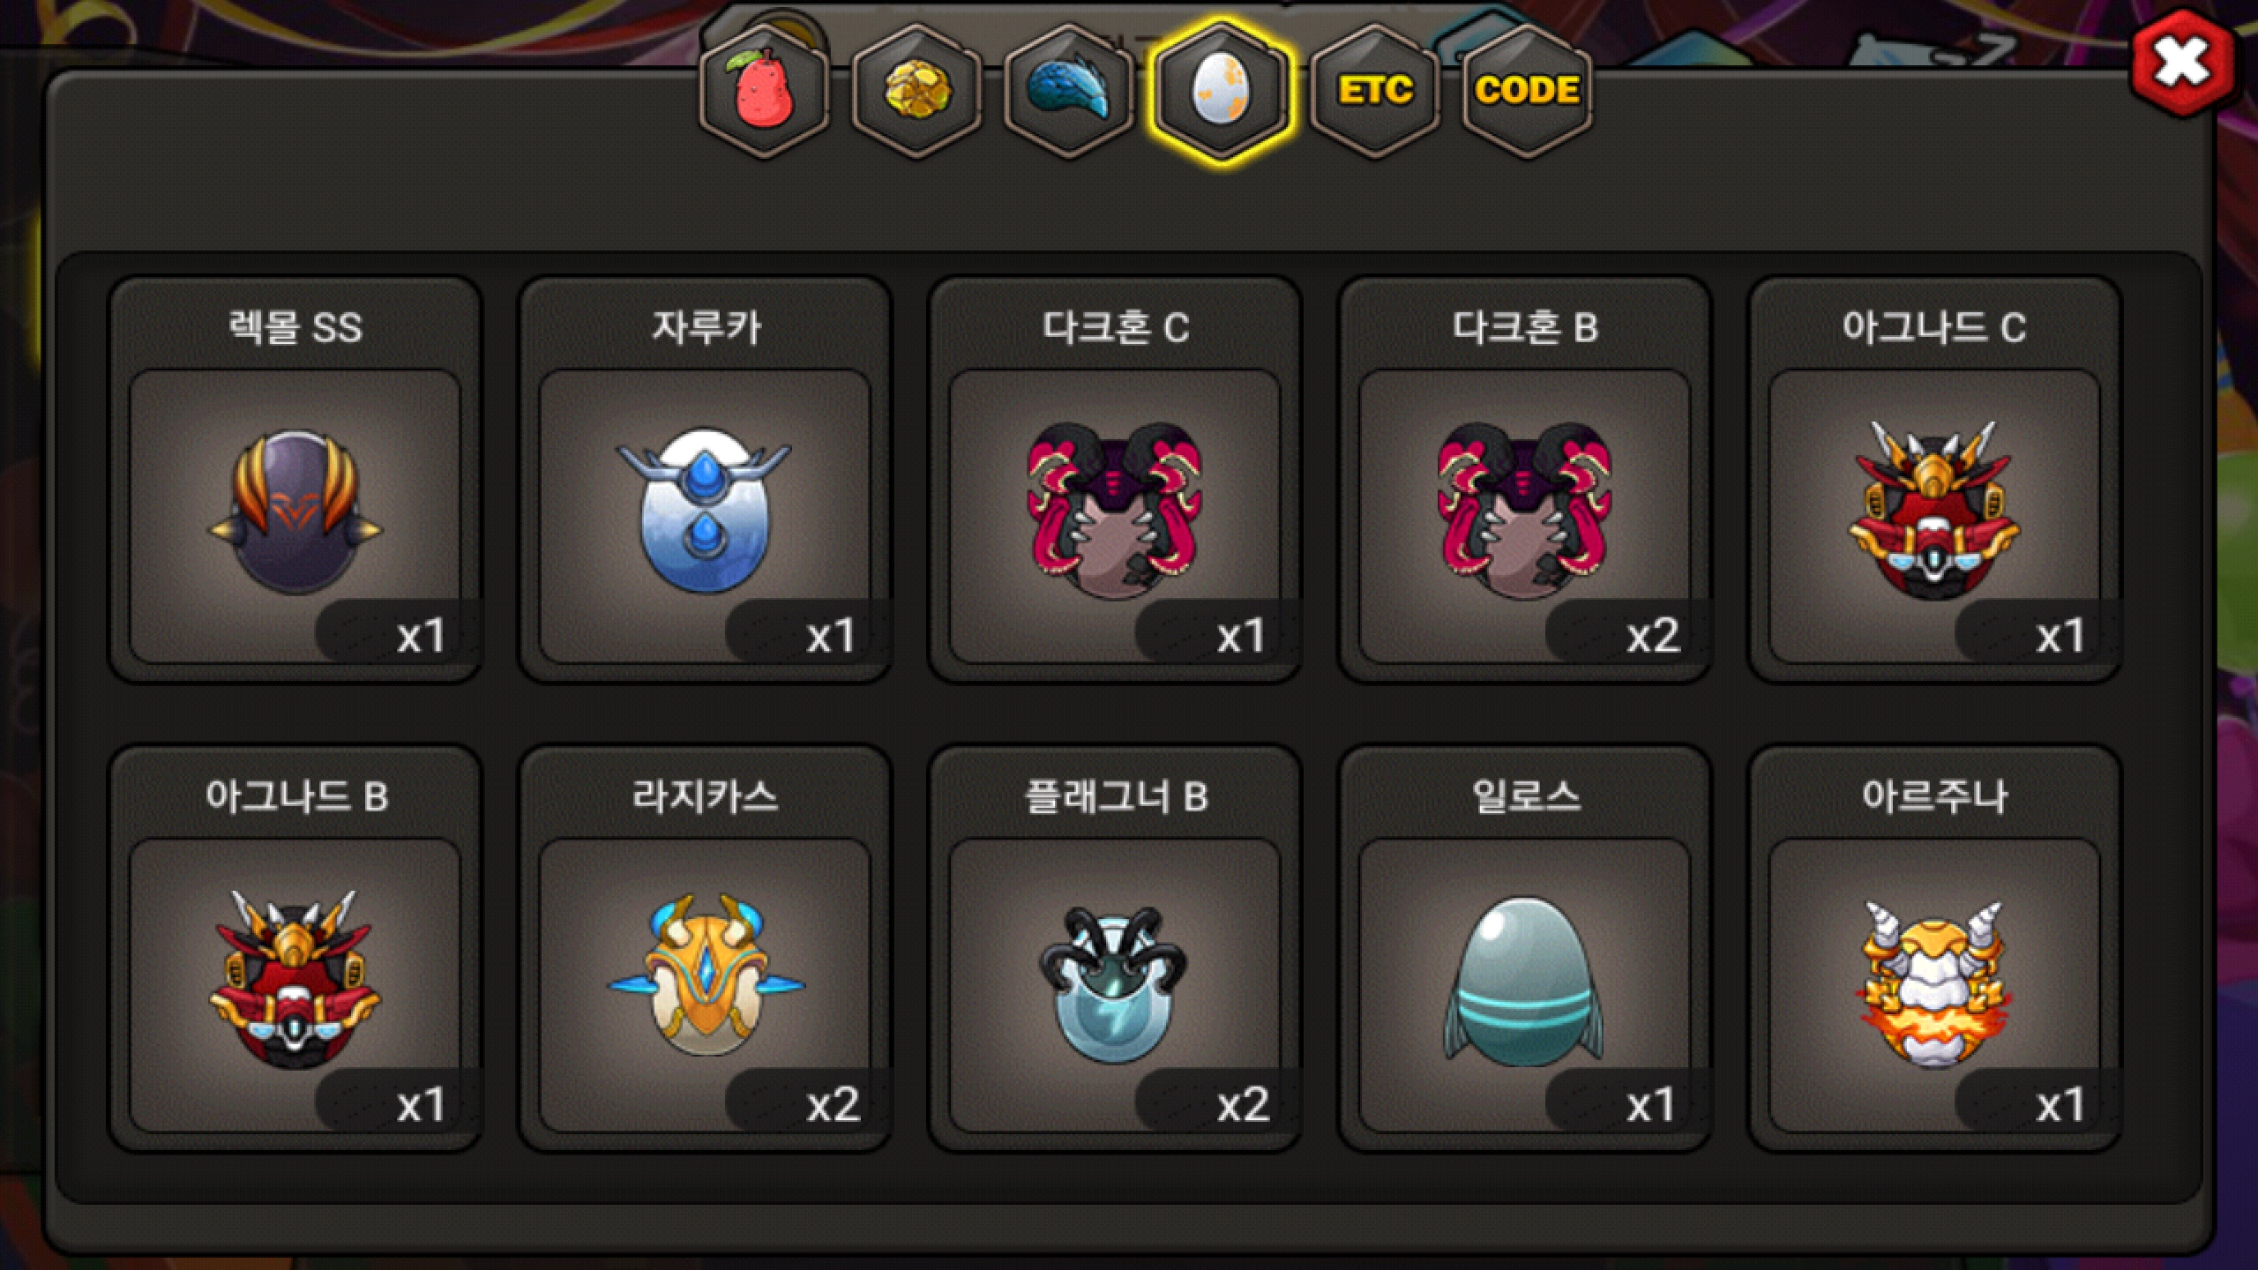Open the CODE tab
This screenshot has width=2258, height=1270.
1527,91
